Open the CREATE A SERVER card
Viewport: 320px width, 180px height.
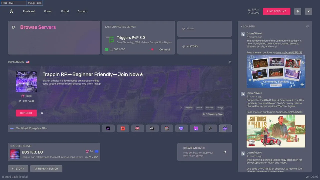click(x=204, y=152)
